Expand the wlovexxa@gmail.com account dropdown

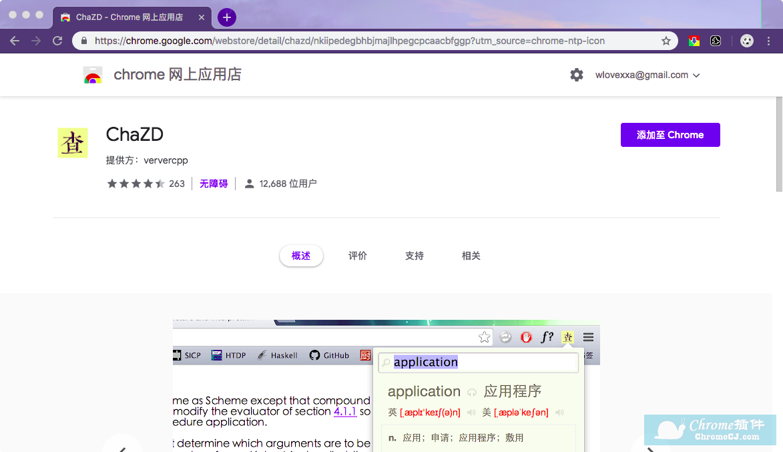647,75
